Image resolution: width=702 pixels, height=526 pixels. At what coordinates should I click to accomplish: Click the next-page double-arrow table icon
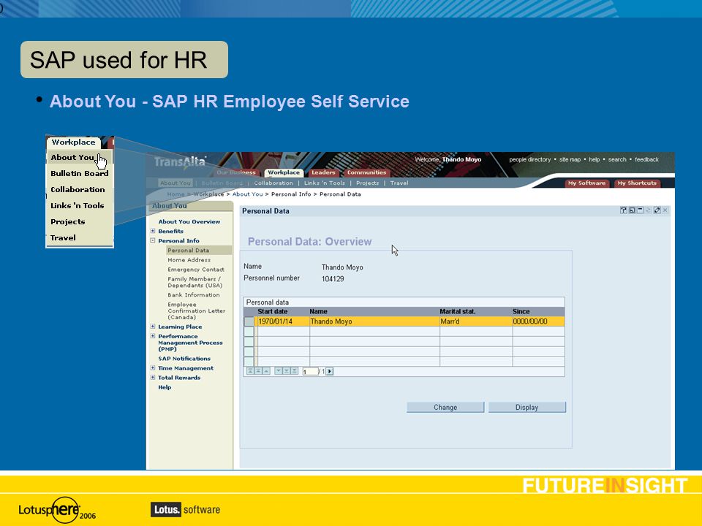pos(286,371)
